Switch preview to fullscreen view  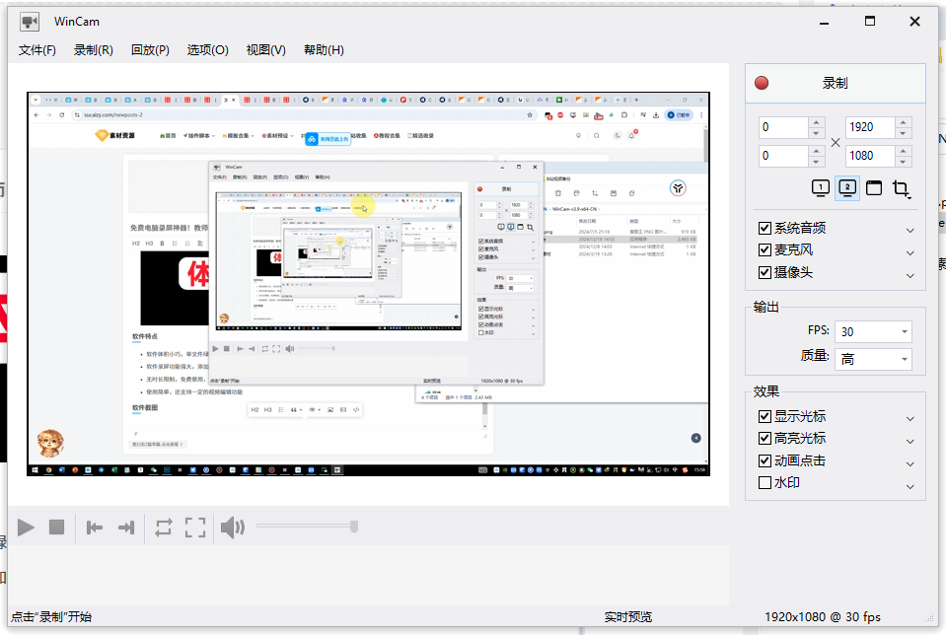coord(194,527)
